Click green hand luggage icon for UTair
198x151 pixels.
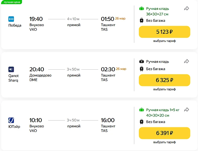[141, 110]
